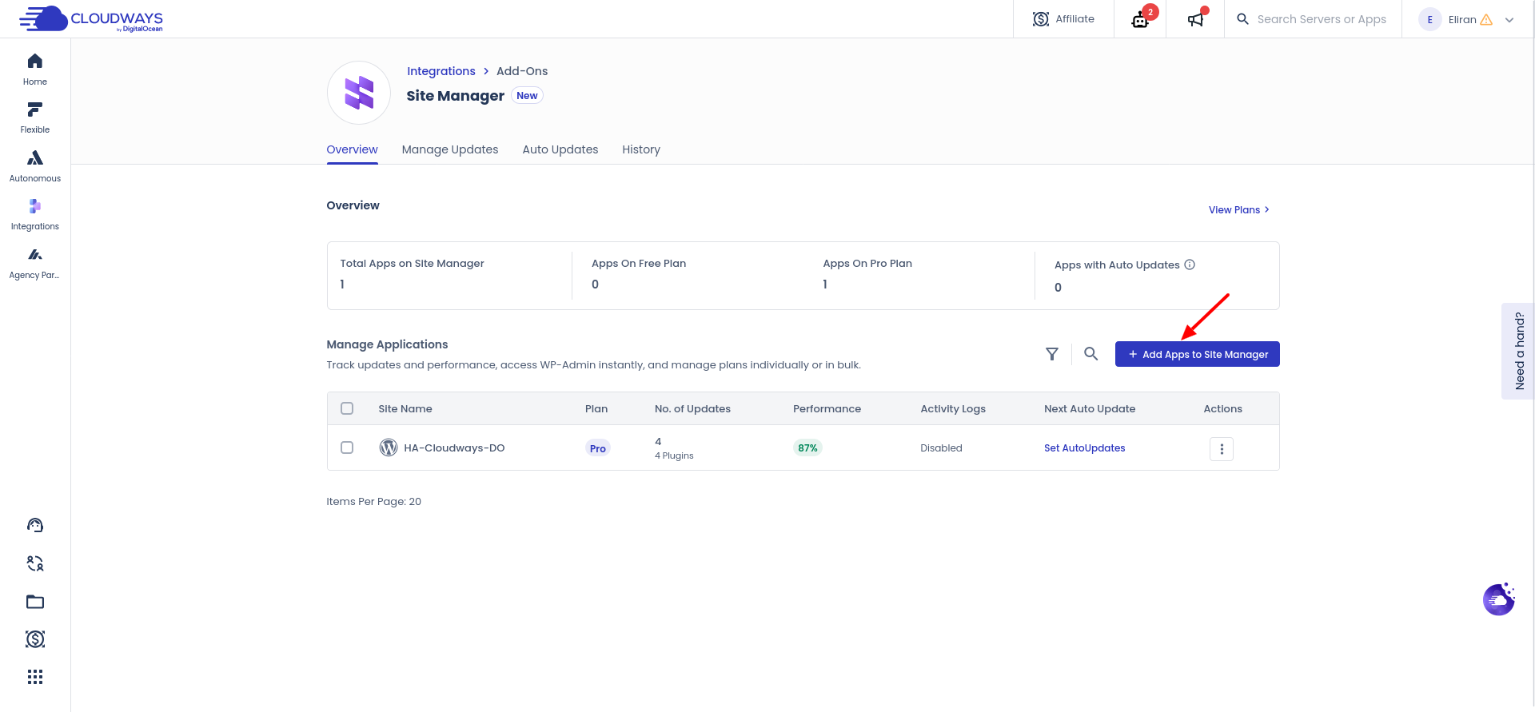This screenshot has height=712, width=1535.
Task: Click the Site Manager logo icon
Action: pyautogui.click(x=359, y=93)
